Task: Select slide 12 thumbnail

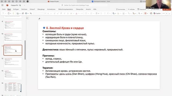Action: click(x=13, y=62)
